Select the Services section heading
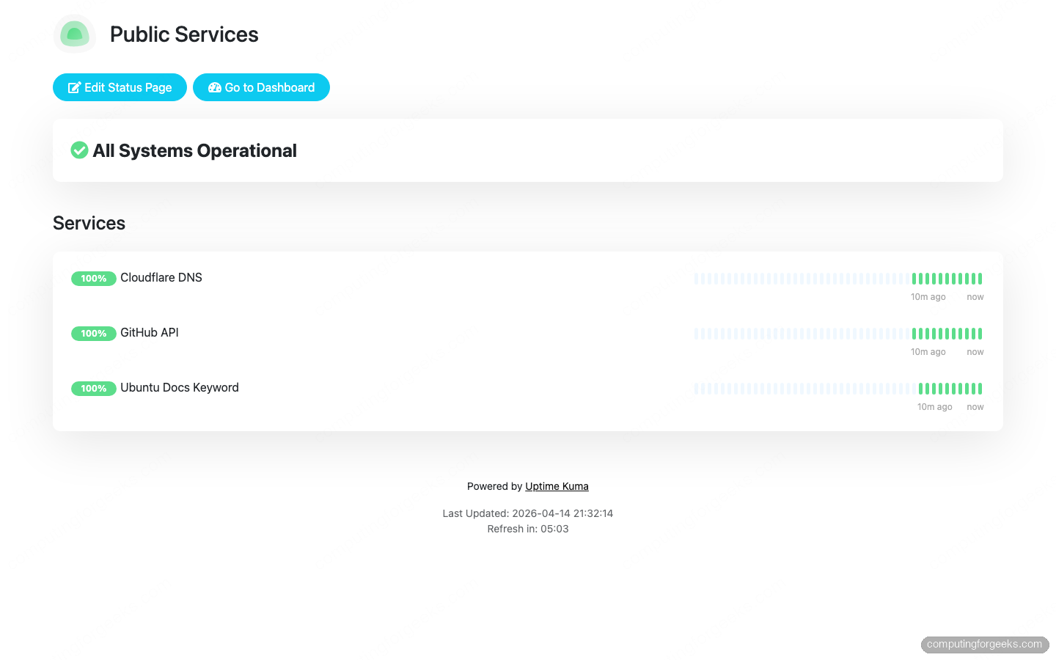Viewport: 1056px width, 660px height. [x=89, y=223]
